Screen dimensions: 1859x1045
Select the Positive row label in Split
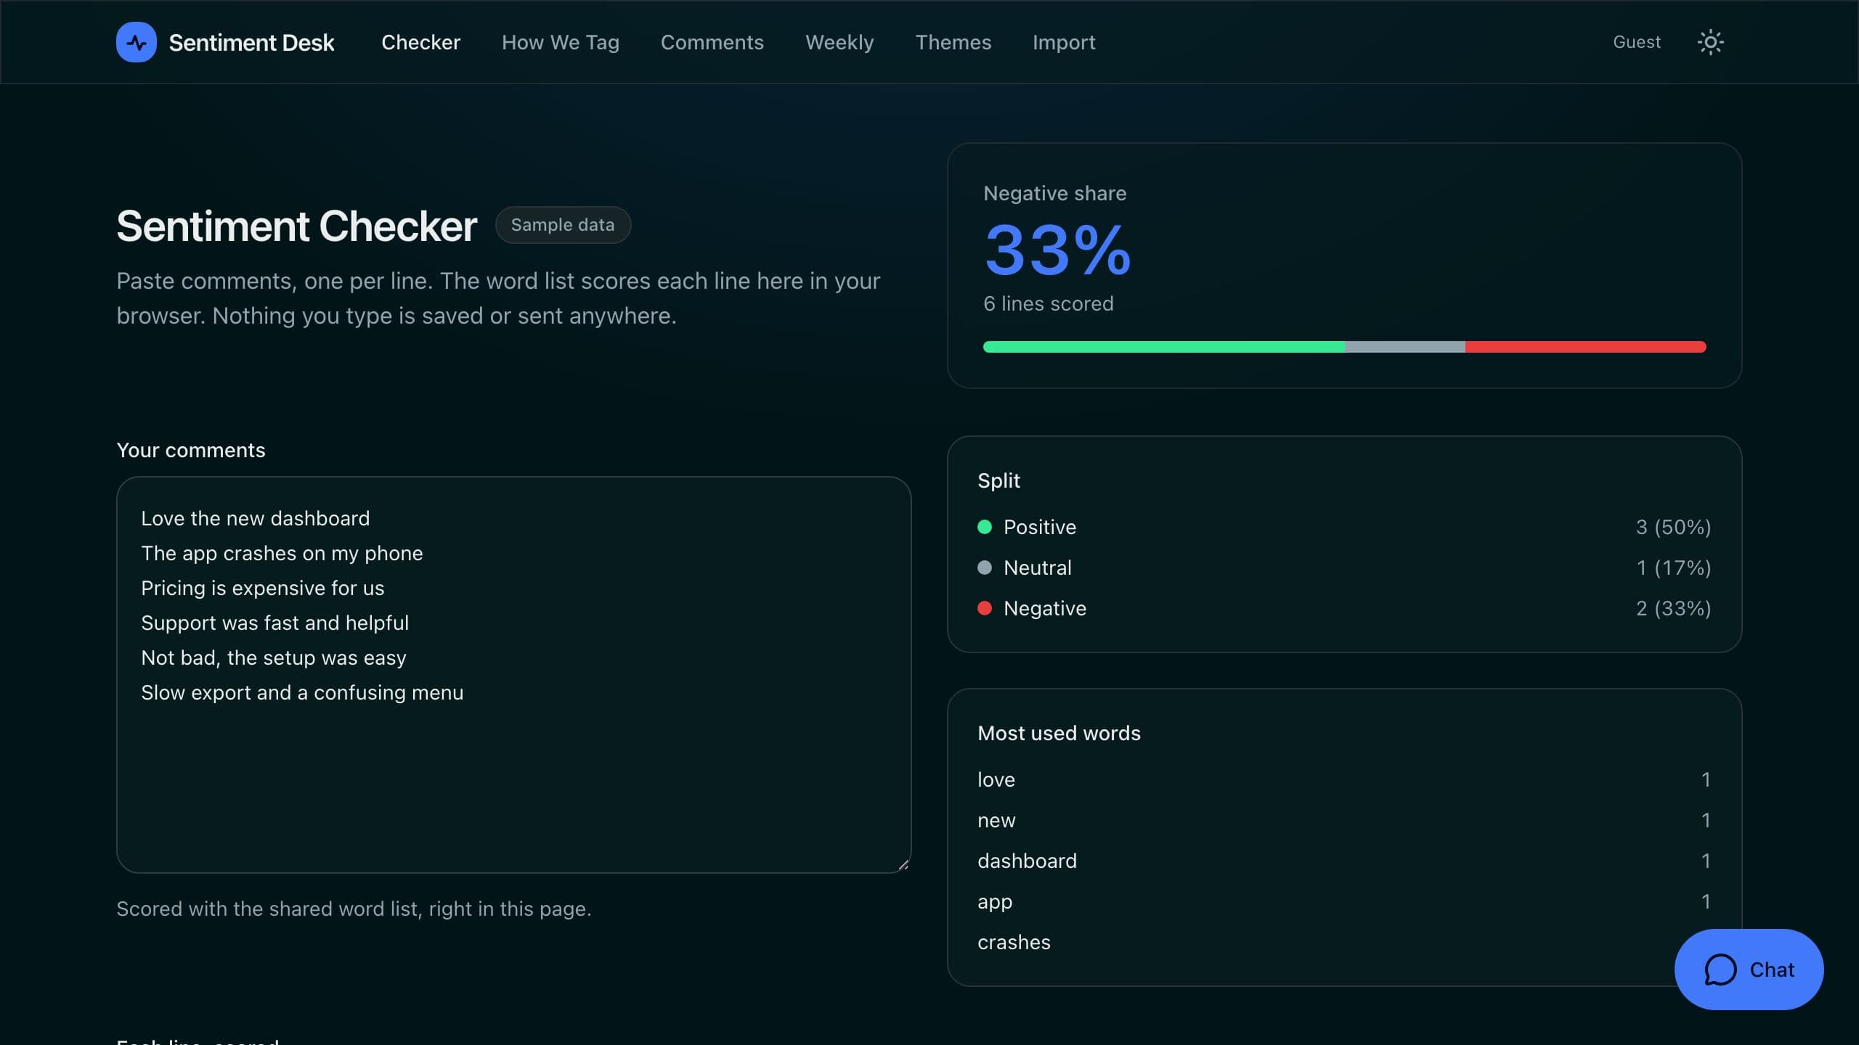pos(1040,527)
